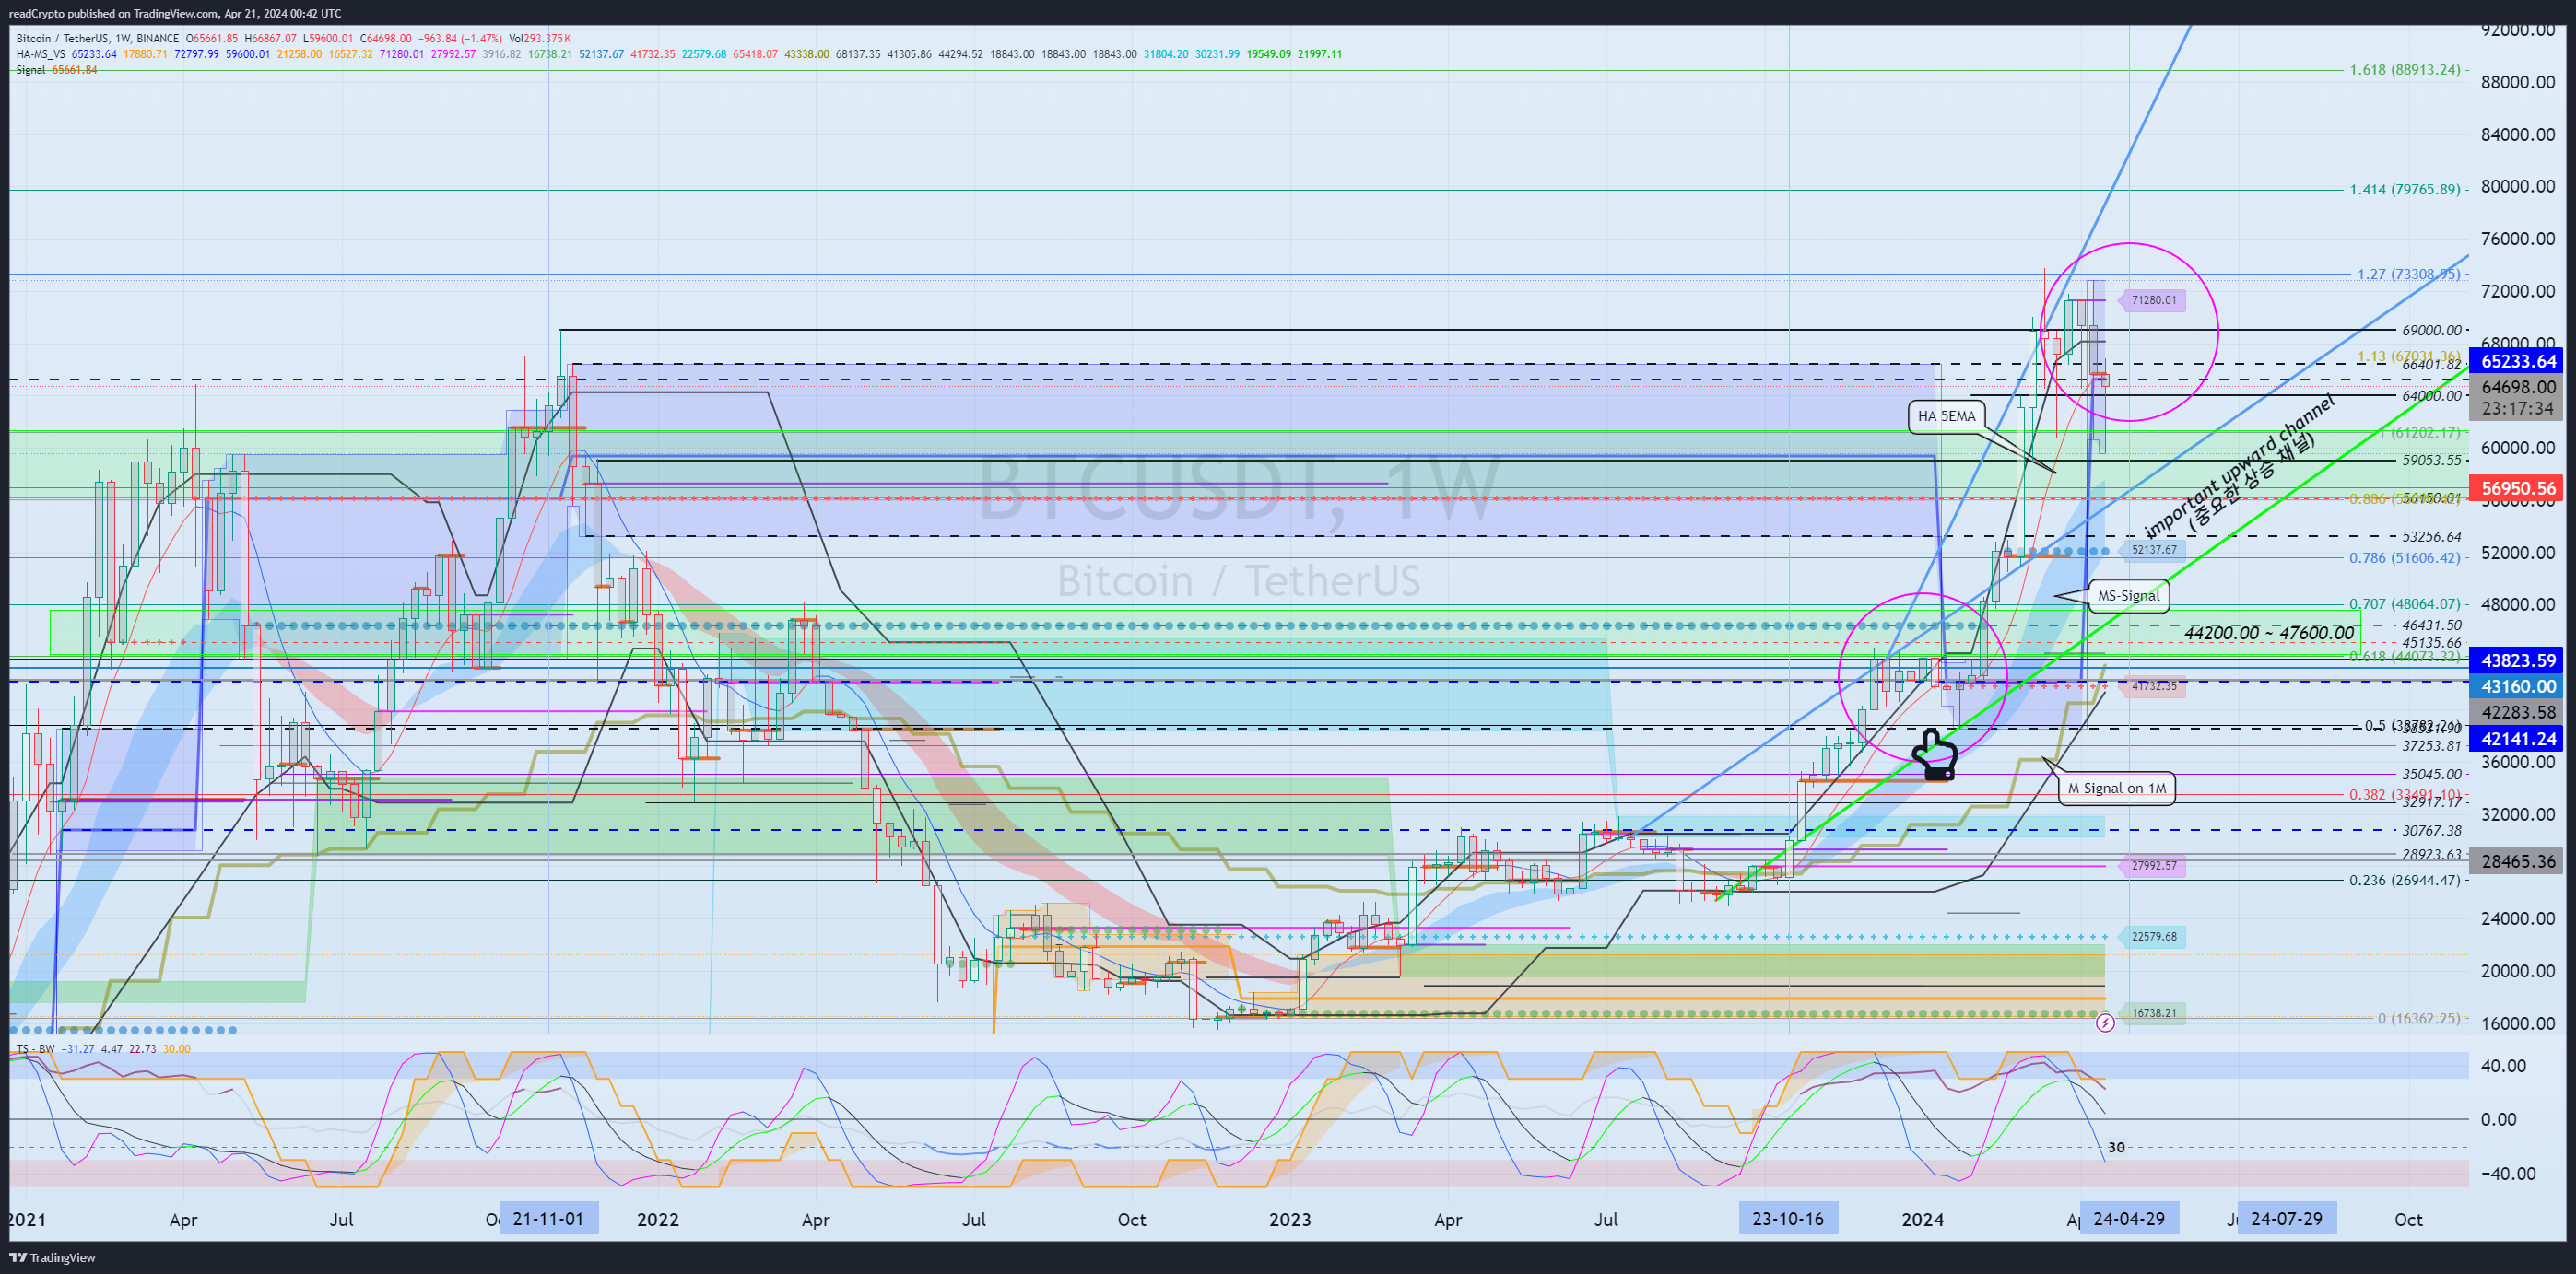Click the 0.236 (26944.47) Fibonacci label
The height and width of the screenshot is (1274, 2576).
pyautogui.click(x=2405, y=881)
